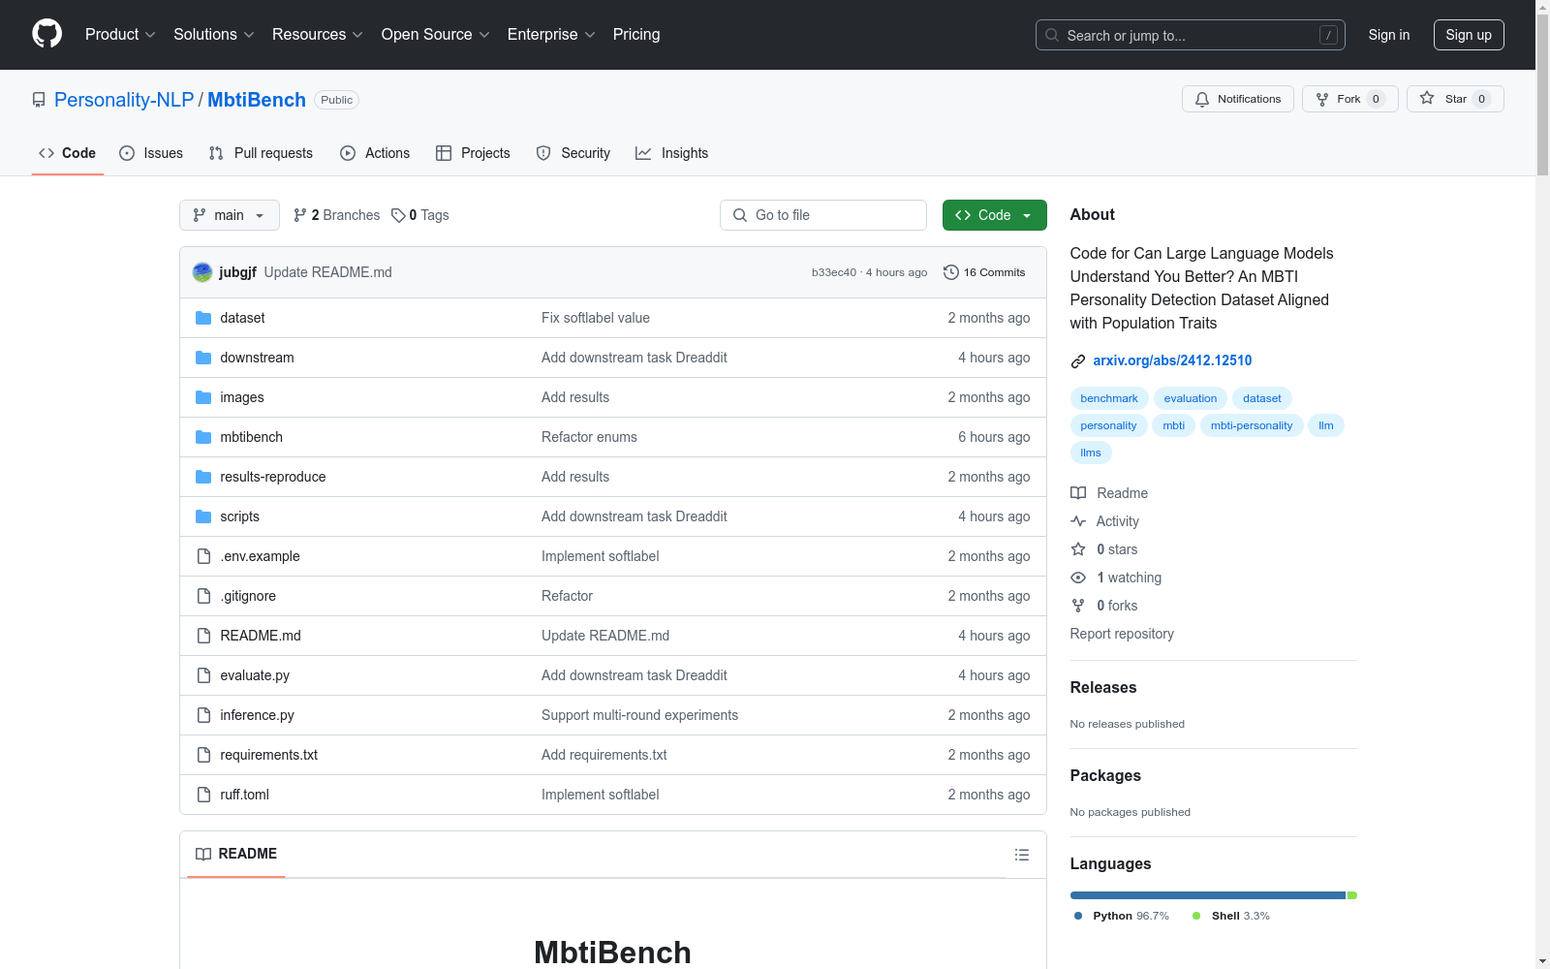This screenshot has height=969, width=1550.
Task: Click the .gitignore file icon
Action: point(203,596)
